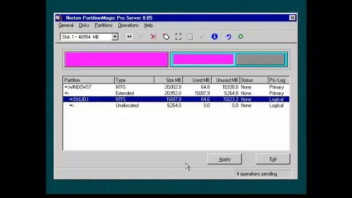
Task: Click the grayed-out Copy partition icon
Action: [x=190, y=37]
